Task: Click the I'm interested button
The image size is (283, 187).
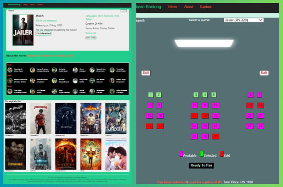Action: tap(44, 33)
